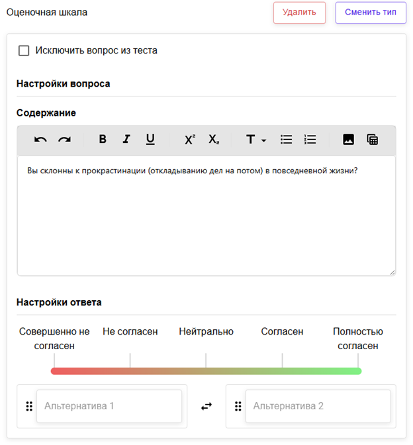Click the Сменить тип button

[x=371, y=13]
